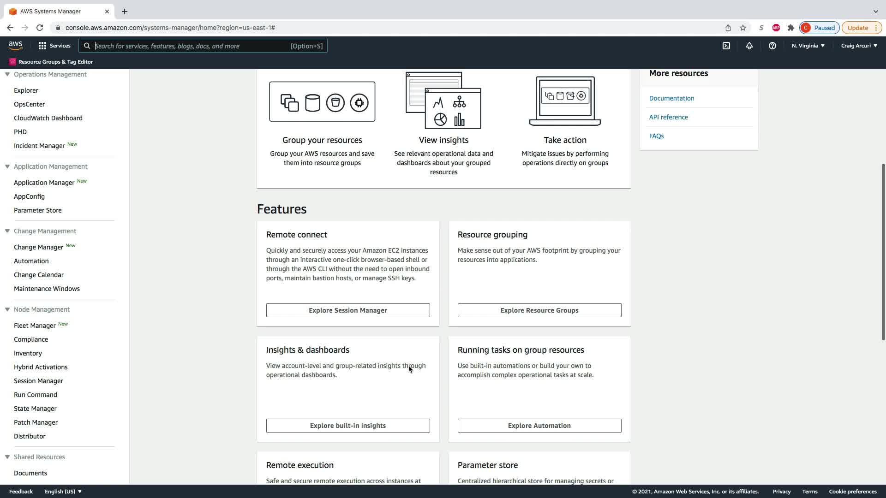Click the notifications bell icon
886x498 pixels.
click(x=749, y=46)
